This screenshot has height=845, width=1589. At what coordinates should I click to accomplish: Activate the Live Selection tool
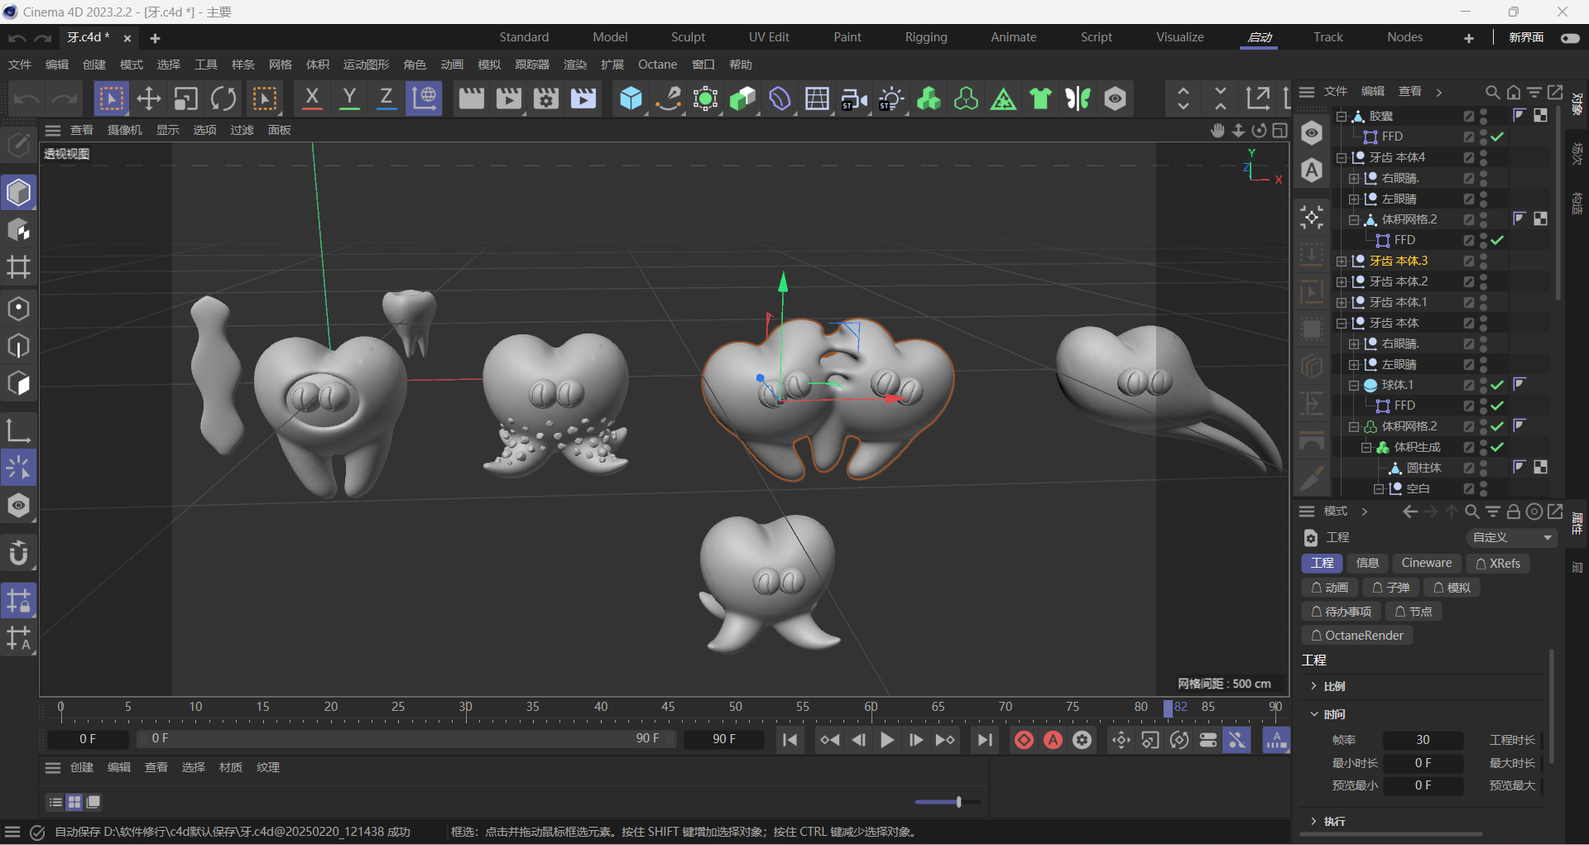click(x=111, y=99)
